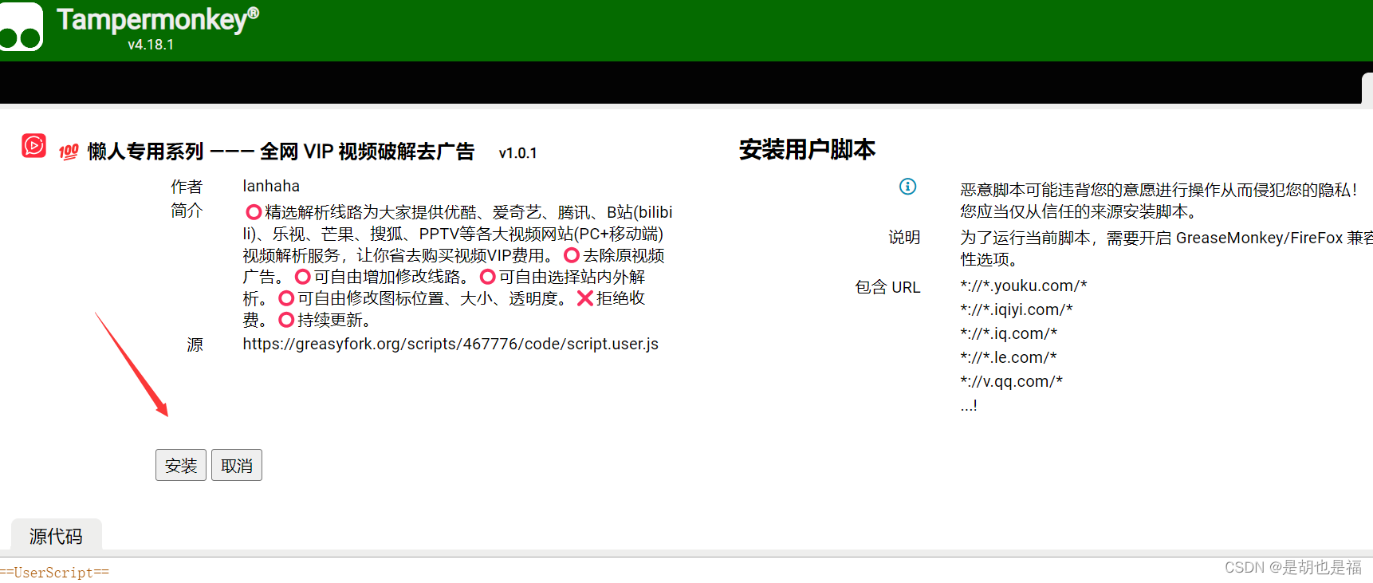Click the include URL *://v.qq.com/*
The height and width of the screenshot is (583, 1373).
coord(1011,381)
